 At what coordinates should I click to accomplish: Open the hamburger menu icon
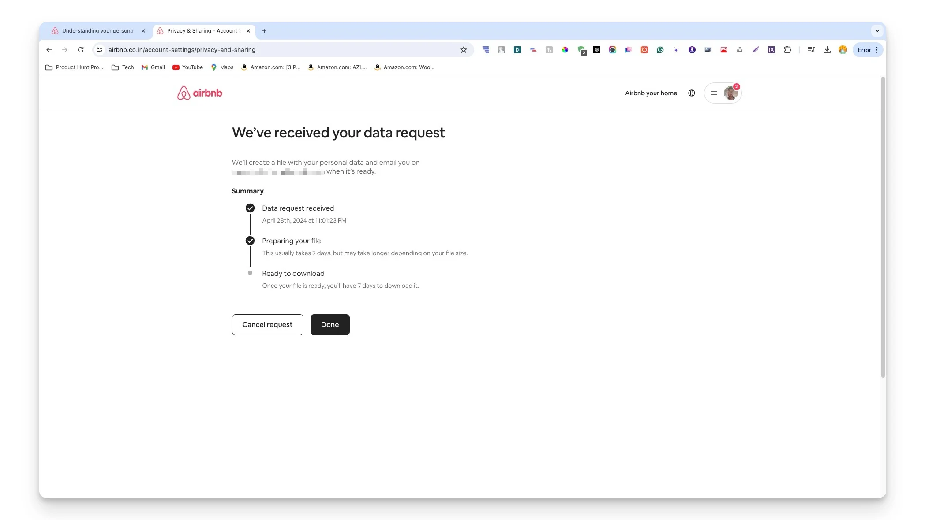point(715,93)
